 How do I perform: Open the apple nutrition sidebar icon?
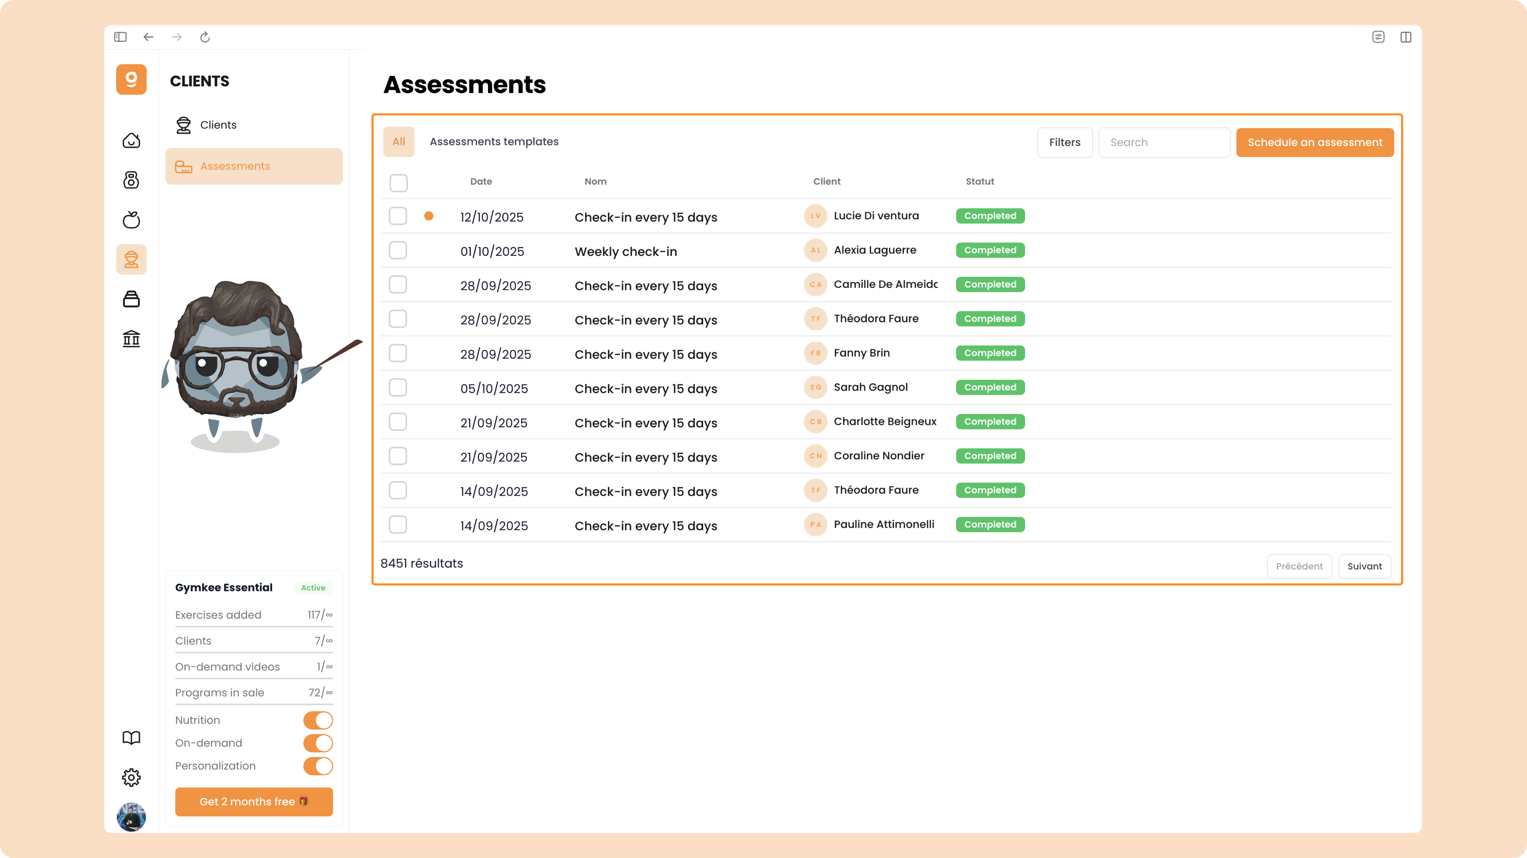click(x=131, y=220)
